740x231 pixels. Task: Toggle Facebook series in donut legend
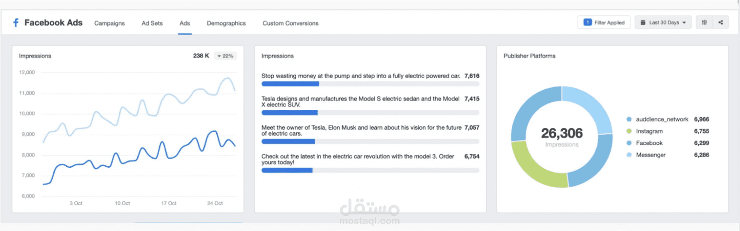click(649, 143)
